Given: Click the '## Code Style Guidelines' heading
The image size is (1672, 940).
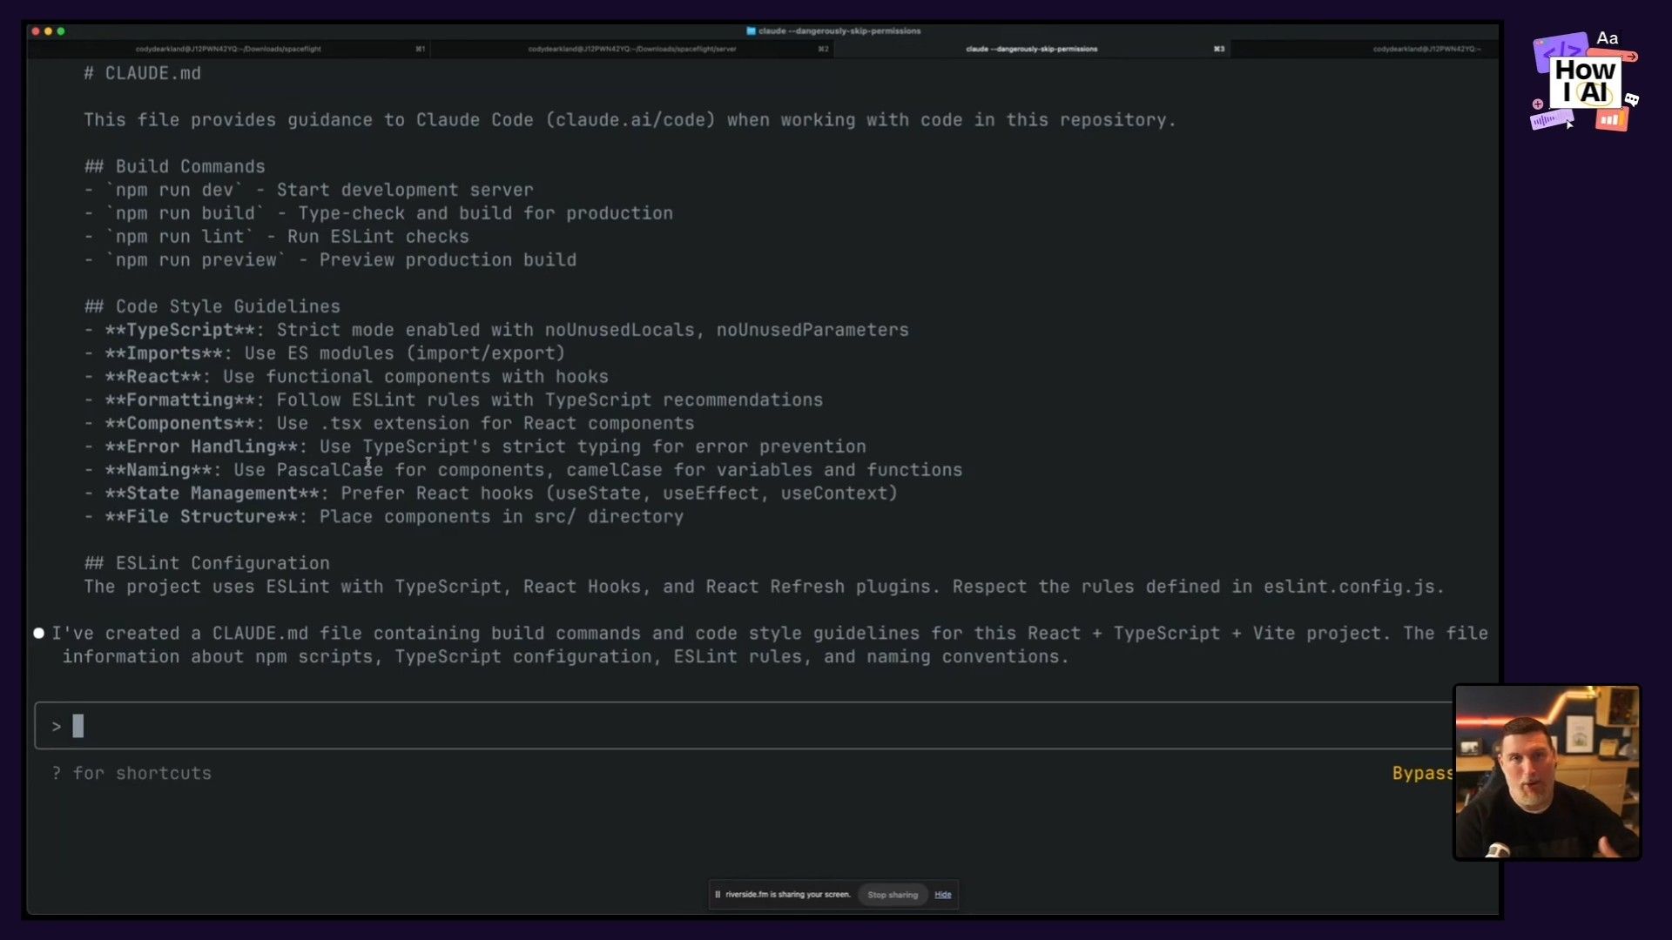Looking at the screenshot, I should [212, 307].
